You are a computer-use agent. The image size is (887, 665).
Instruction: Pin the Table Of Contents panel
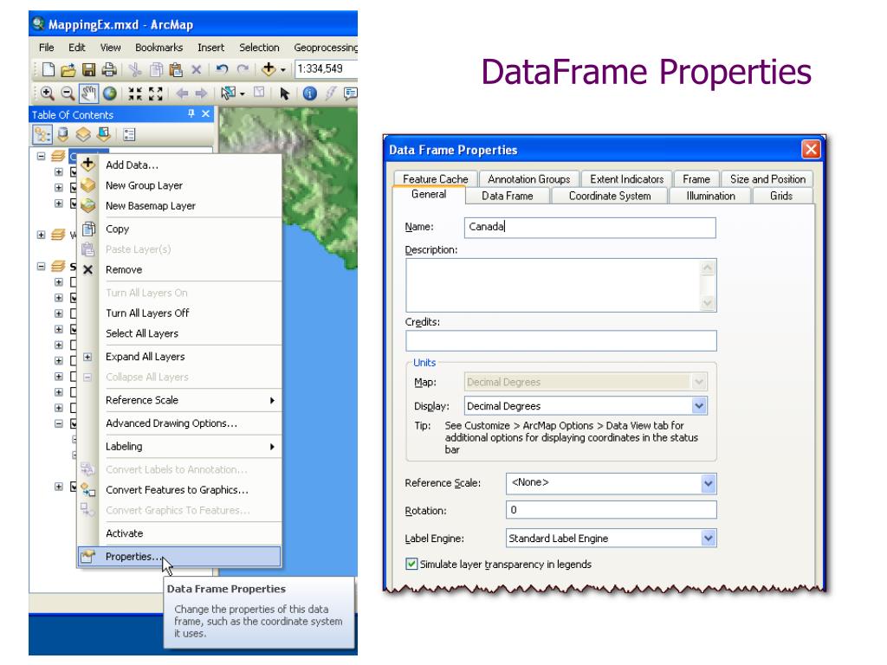(x=191, y=114)
